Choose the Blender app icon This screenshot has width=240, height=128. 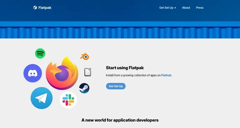coord(85,56)
